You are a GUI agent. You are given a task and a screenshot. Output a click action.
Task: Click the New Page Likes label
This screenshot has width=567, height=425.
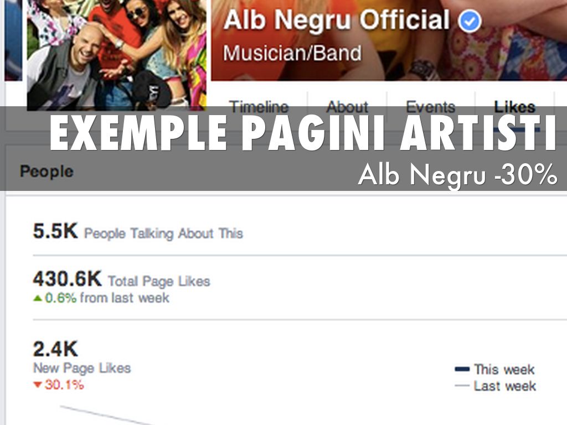pyautogui.click(x=82, y=368)
